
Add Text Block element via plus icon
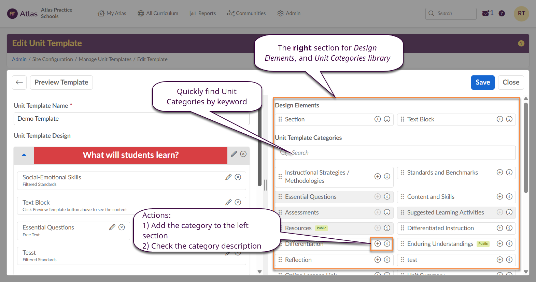pyautogui.click(x=500, y=119)
